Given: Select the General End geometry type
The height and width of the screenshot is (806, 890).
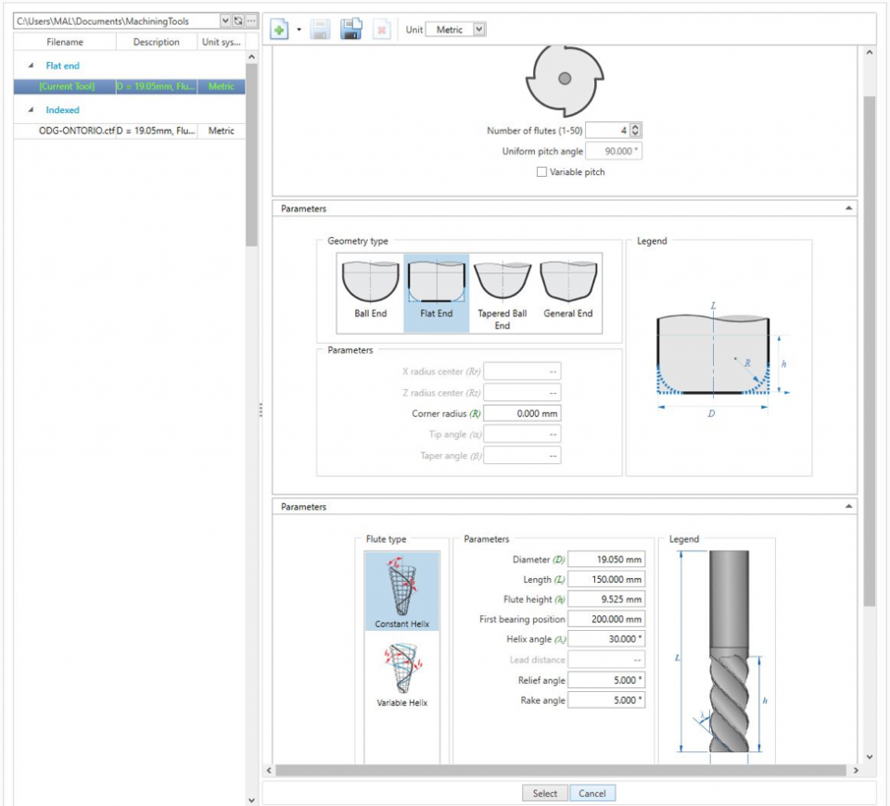Looking at the screenshot, I should click(x=569, y=283).
